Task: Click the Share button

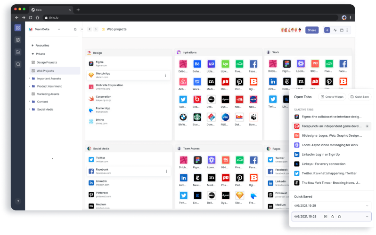Action: [312, 30]
